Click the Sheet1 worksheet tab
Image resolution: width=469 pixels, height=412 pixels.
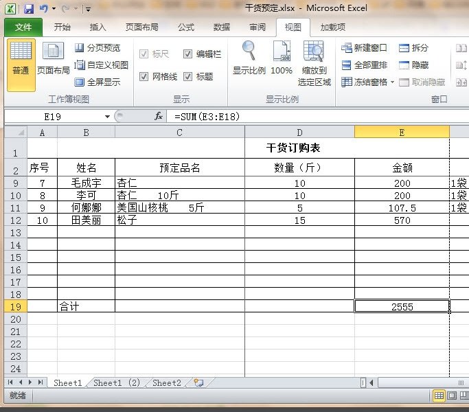pyautogui.click(x=67, y=382)
